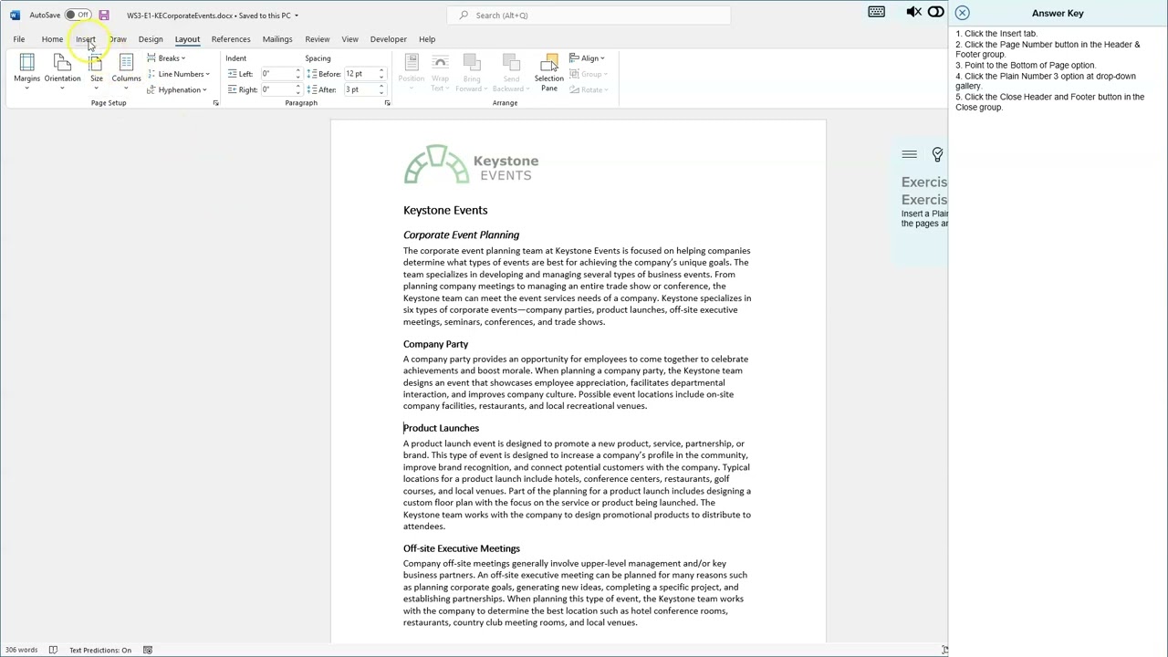Expand the Breaks dropdown
This screenshot has height=657, width=1168.
166,58
